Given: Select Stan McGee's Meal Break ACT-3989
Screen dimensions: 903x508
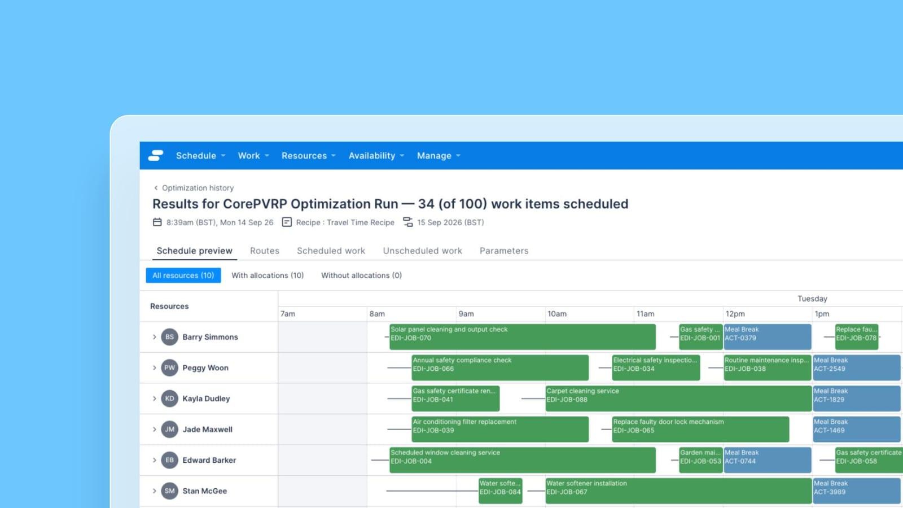Looking at the screenshot, I should point(857,491).
